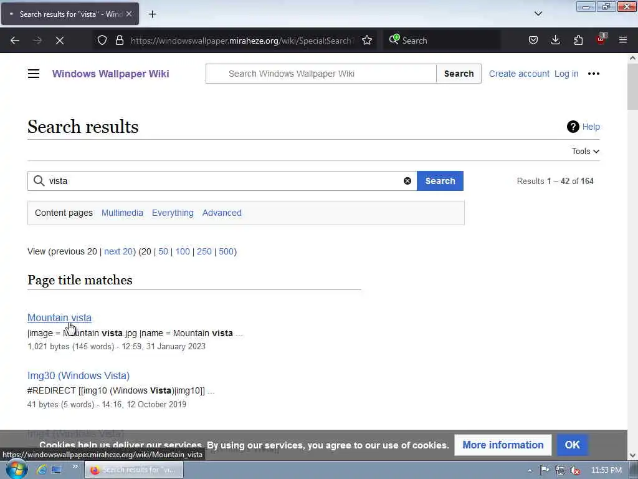
Task: Open the uBlock extension icon
Action: click(x=601, y=39)
